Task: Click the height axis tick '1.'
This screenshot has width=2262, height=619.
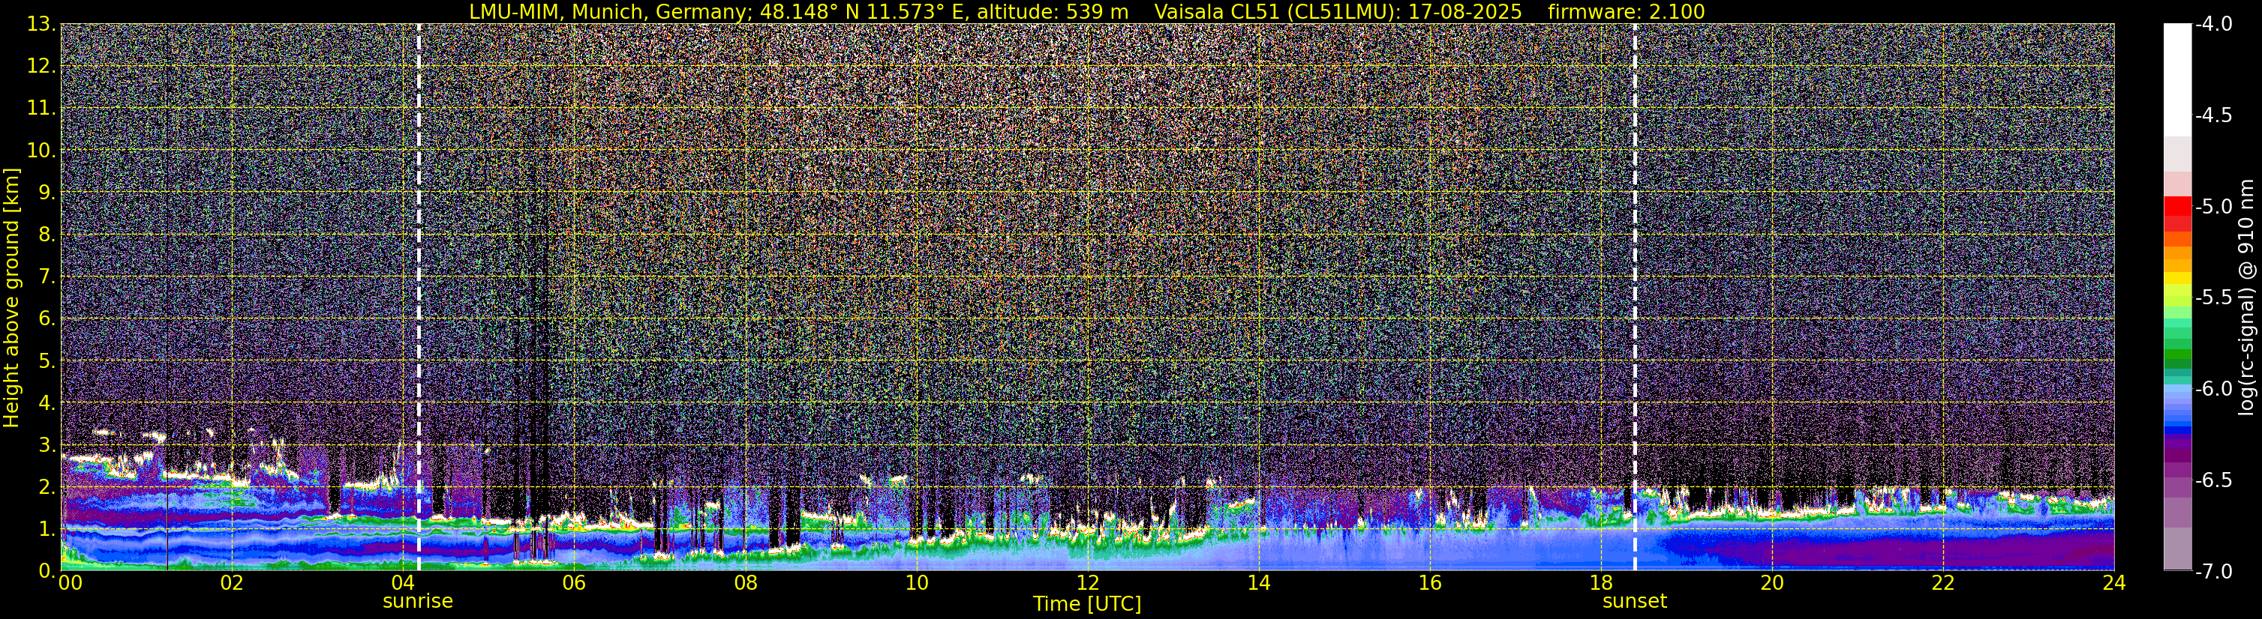Action: click(x=47, y=528)
